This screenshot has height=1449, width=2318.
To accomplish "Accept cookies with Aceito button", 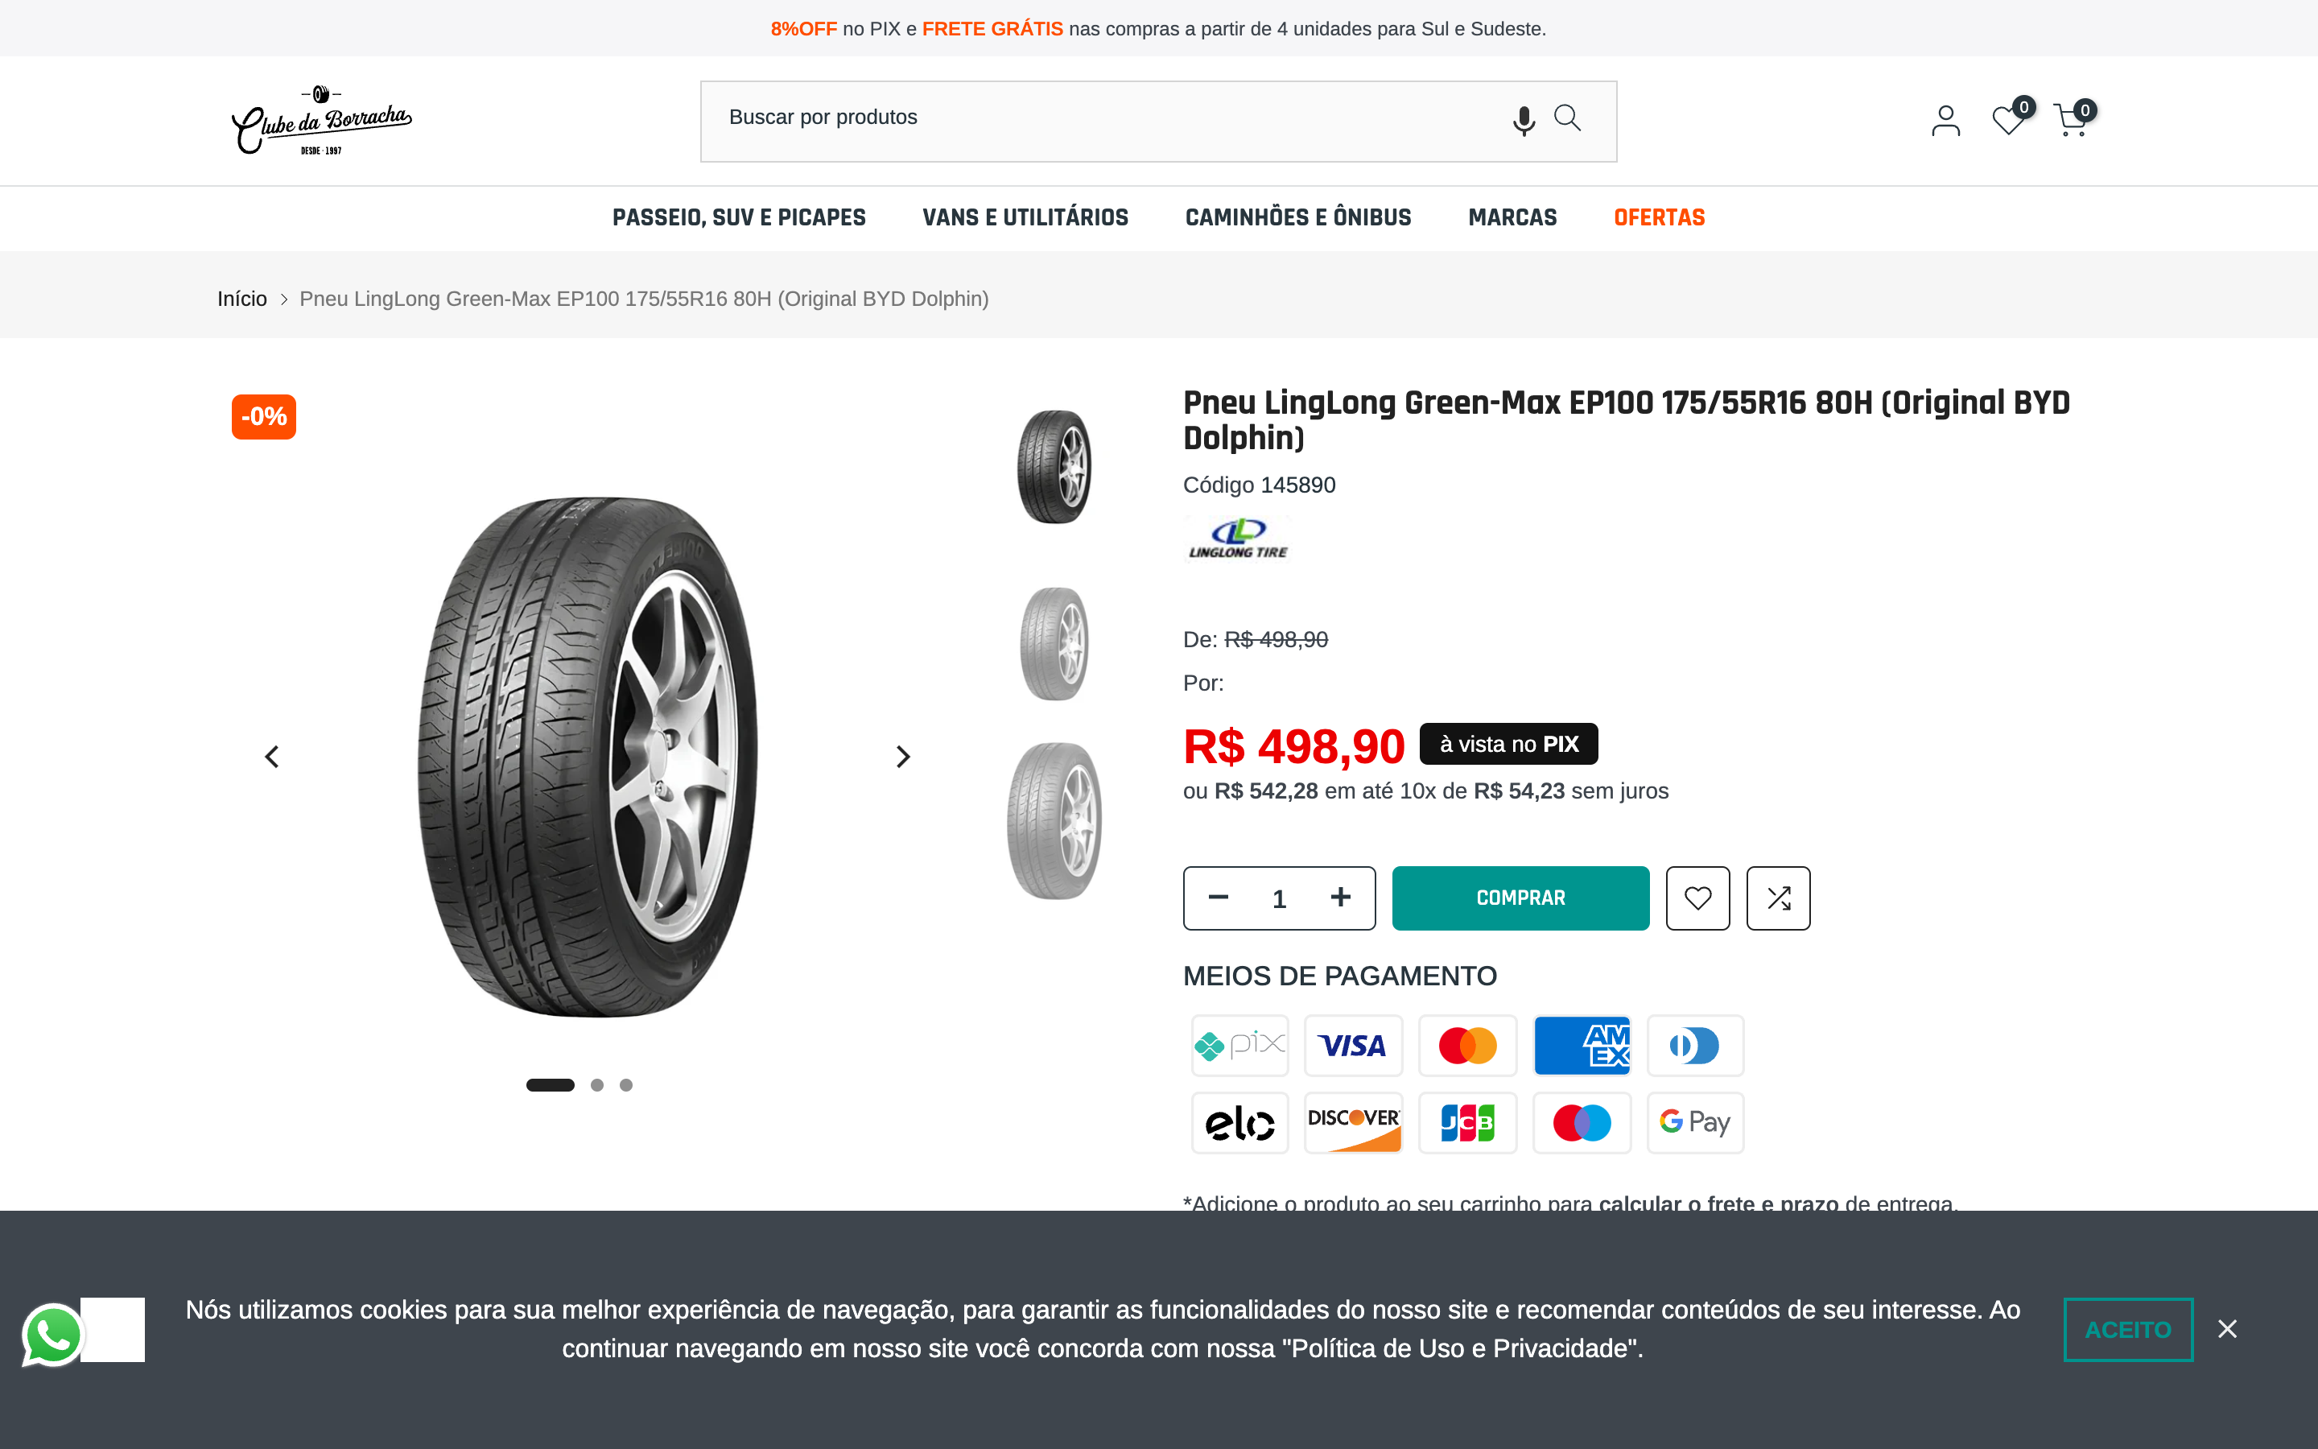I will 2127,1329.
